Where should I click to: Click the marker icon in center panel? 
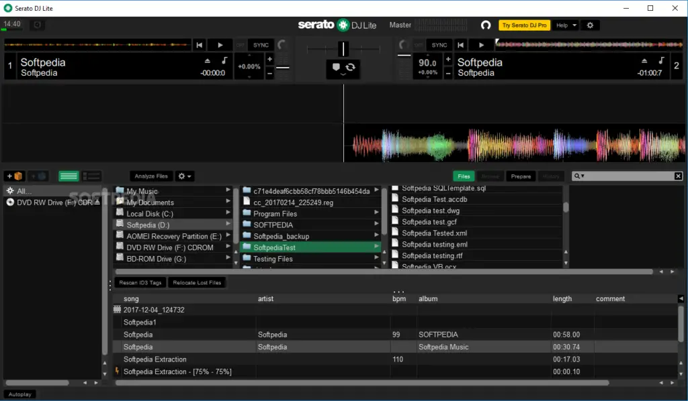[x=336, y=67]
